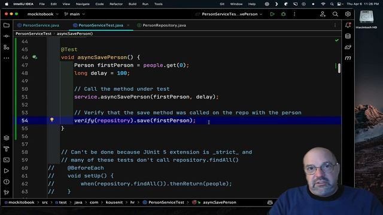Image resolution: width=383 pixels, height=215 pixels.
Task: Open Search Everywhere magnifier icon
Action: 335,14
